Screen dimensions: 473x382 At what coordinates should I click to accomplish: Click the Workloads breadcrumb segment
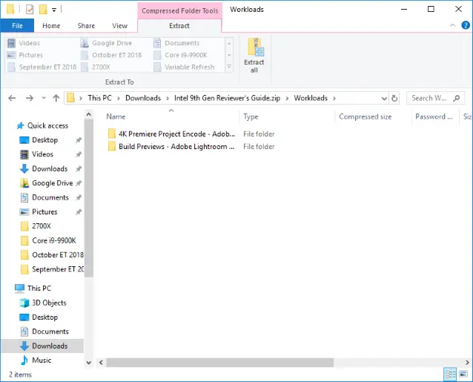(x=311, y=98)
